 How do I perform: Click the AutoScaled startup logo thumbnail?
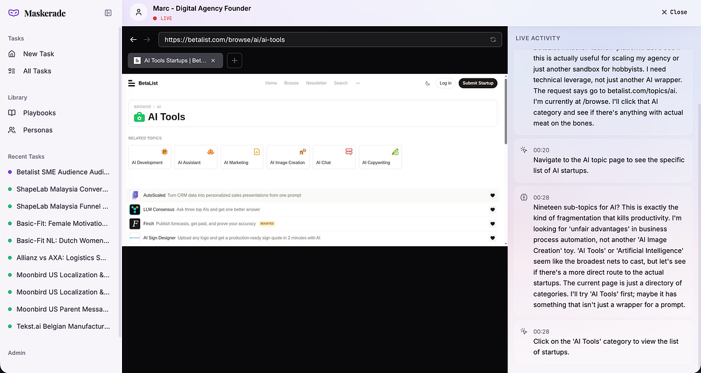[135, 195]
